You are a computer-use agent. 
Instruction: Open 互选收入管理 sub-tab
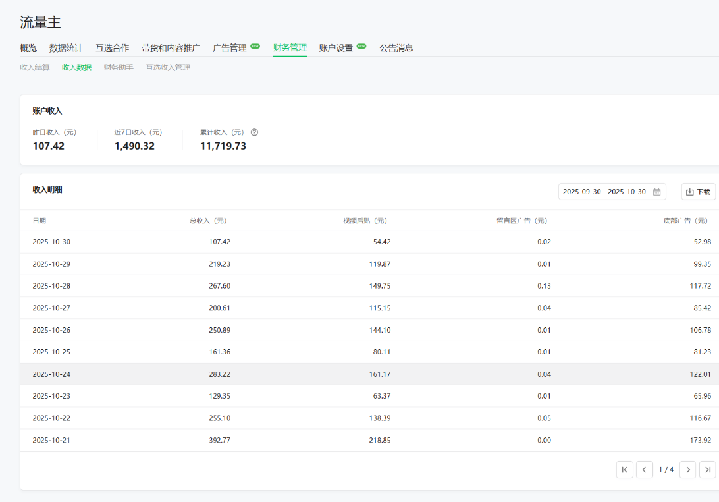coord(168,67)
